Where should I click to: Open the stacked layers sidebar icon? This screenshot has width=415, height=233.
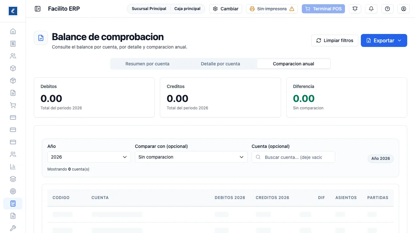pyautogui.click(x=13, y=179)
